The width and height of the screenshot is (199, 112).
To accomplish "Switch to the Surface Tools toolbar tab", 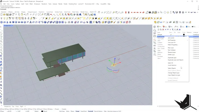I will tap(59, 12).
